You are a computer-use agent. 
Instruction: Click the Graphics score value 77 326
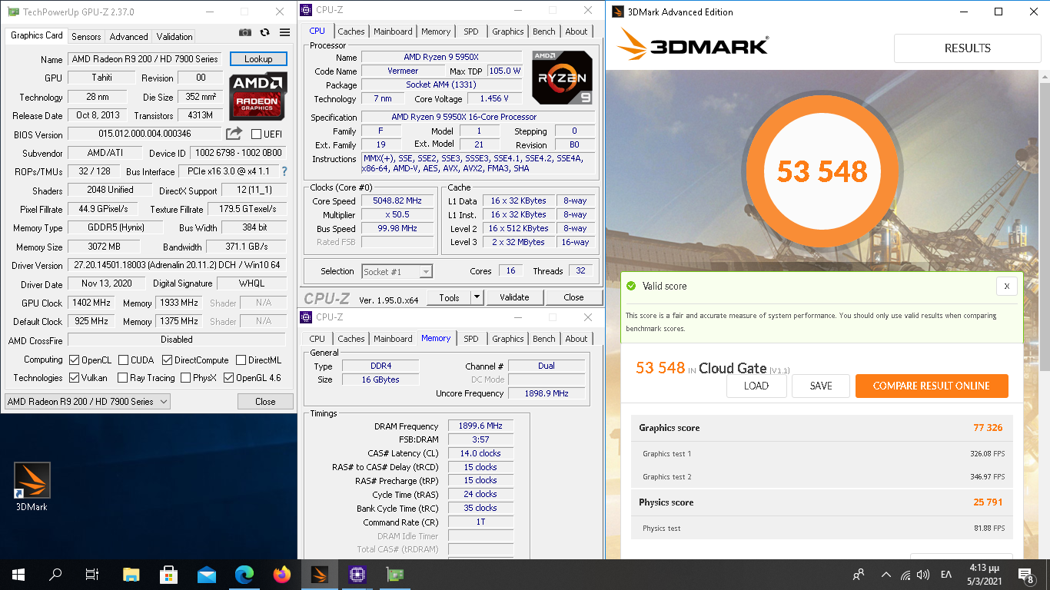pos(988,428)
